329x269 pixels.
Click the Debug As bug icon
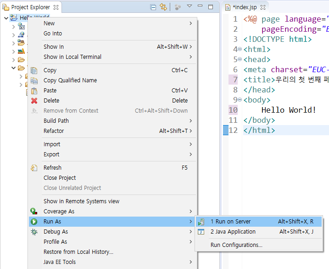[x=34, y=232]
